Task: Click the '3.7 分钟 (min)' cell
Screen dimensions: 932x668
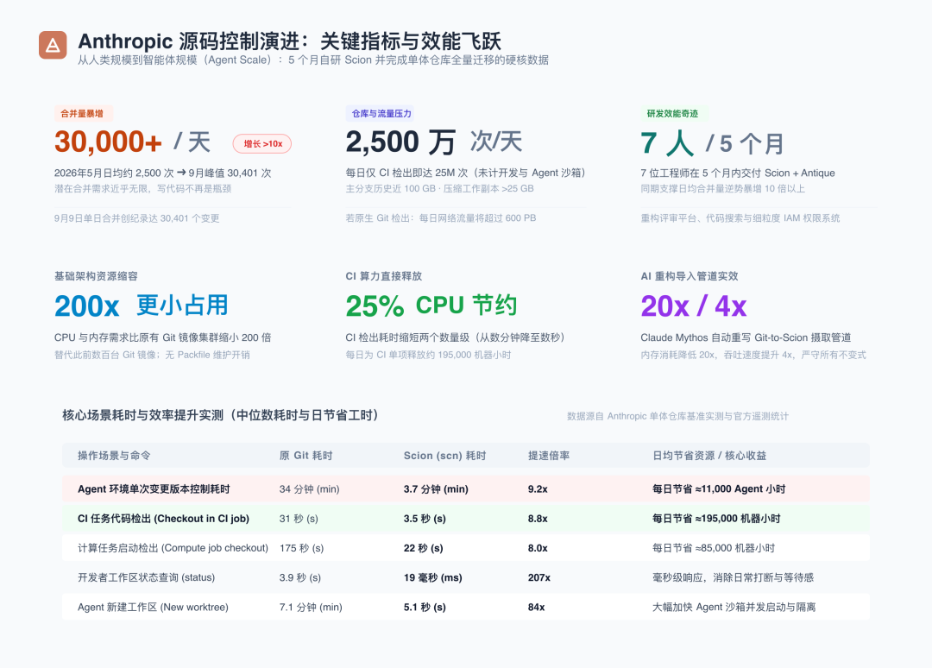Action: click(436, 488)
